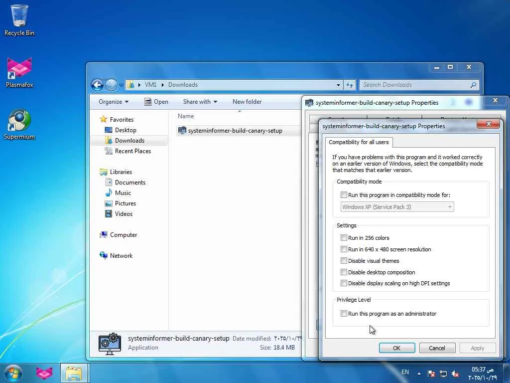This screenshot has height=383, width=510.
Task: Check Disable desktop composition
Action: pyautogui.click(x=344, y=272)
